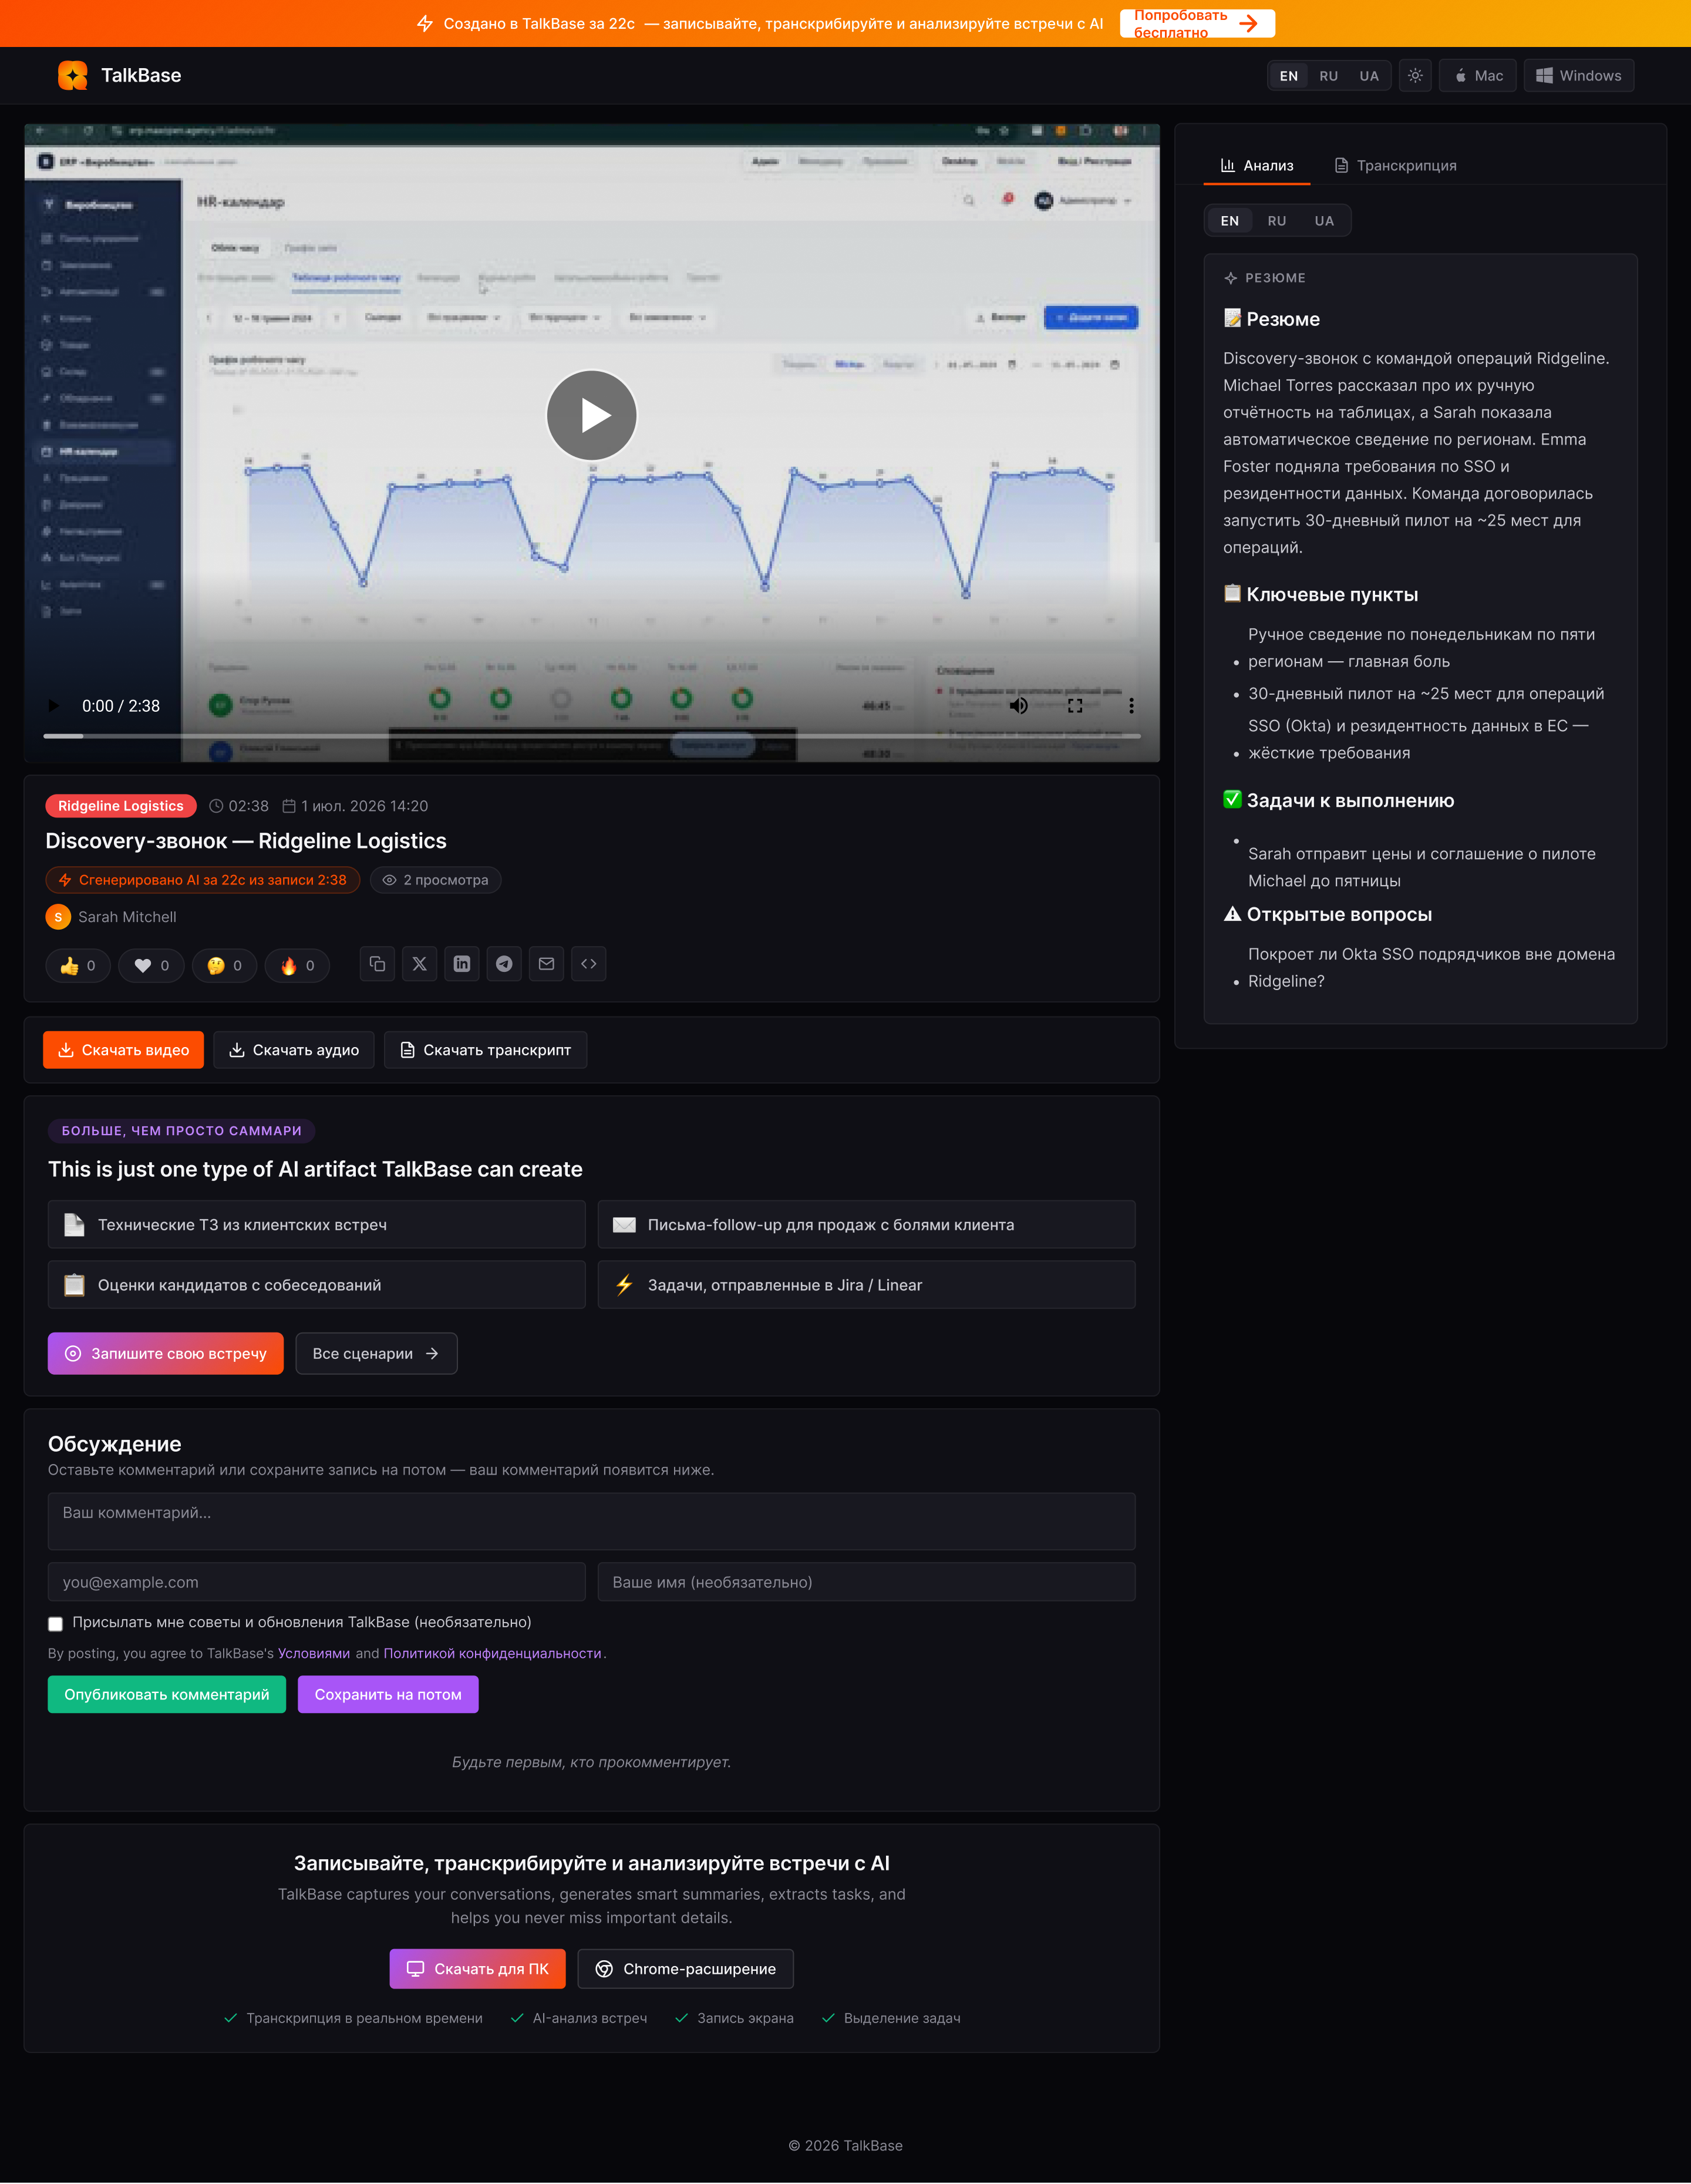This screenshot has height=2184, width=1691.
Task: Open the video's three-dot more options menu
Action: click(x=1131, y=706)
